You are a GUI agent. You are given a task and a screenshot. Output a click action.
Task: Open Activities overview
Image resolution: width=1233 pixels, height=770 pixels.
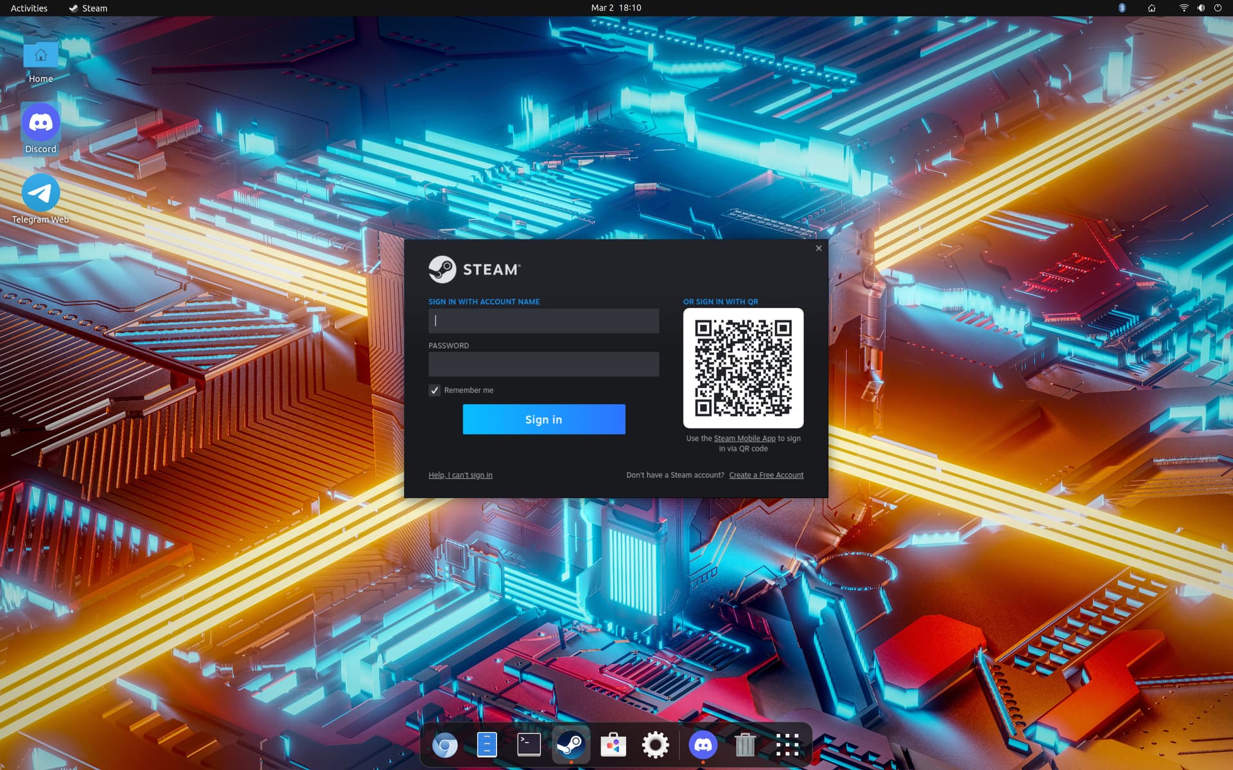[x=29, y=8]
